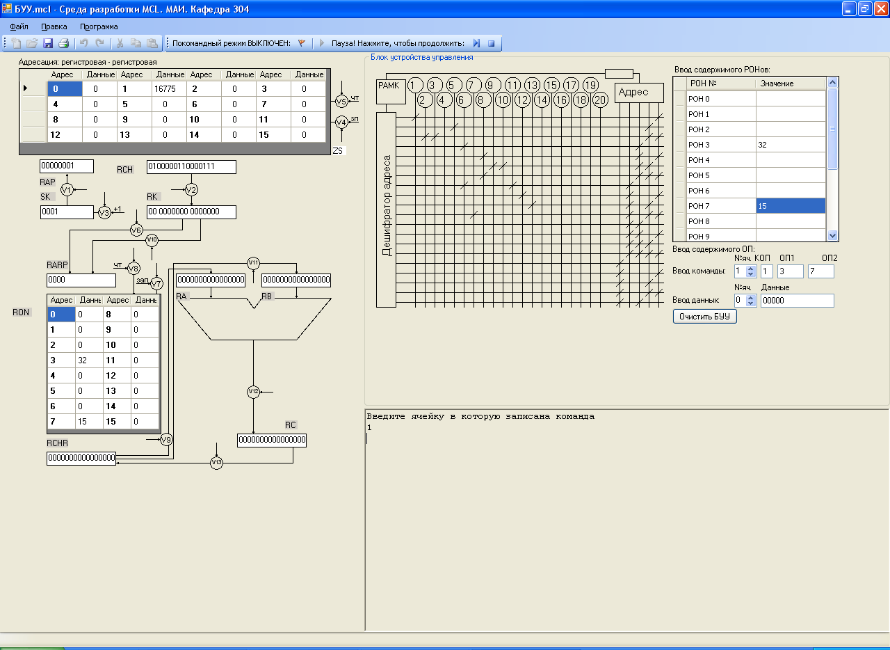
Task: Click RC register field
Action: tap(272, 441)
